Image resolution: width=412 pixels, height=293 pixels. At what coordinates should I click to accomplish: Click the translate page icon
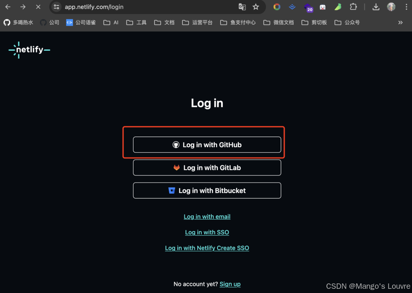coord(242,7)
